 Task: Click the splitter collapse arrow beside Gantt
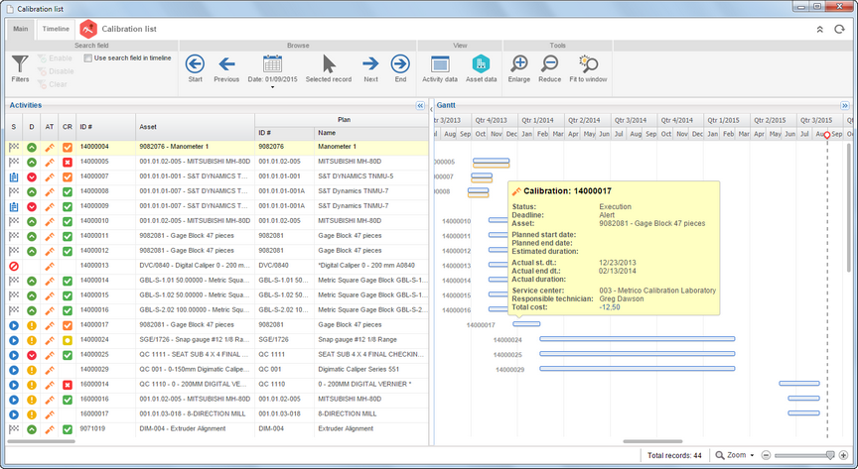click(431, 109)
